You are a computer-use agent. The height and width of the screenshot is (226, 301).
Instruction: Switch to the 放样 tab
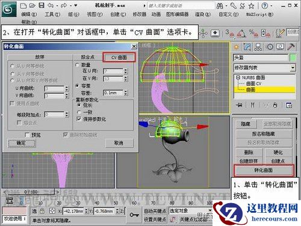(x=40, y=57)
